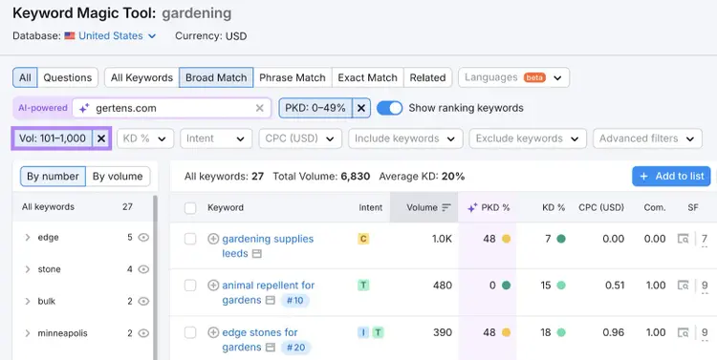Check the 'animal repellent for gardens' row checkbox
The width and height of the screenshot is (717, 360).
[190, 286]
